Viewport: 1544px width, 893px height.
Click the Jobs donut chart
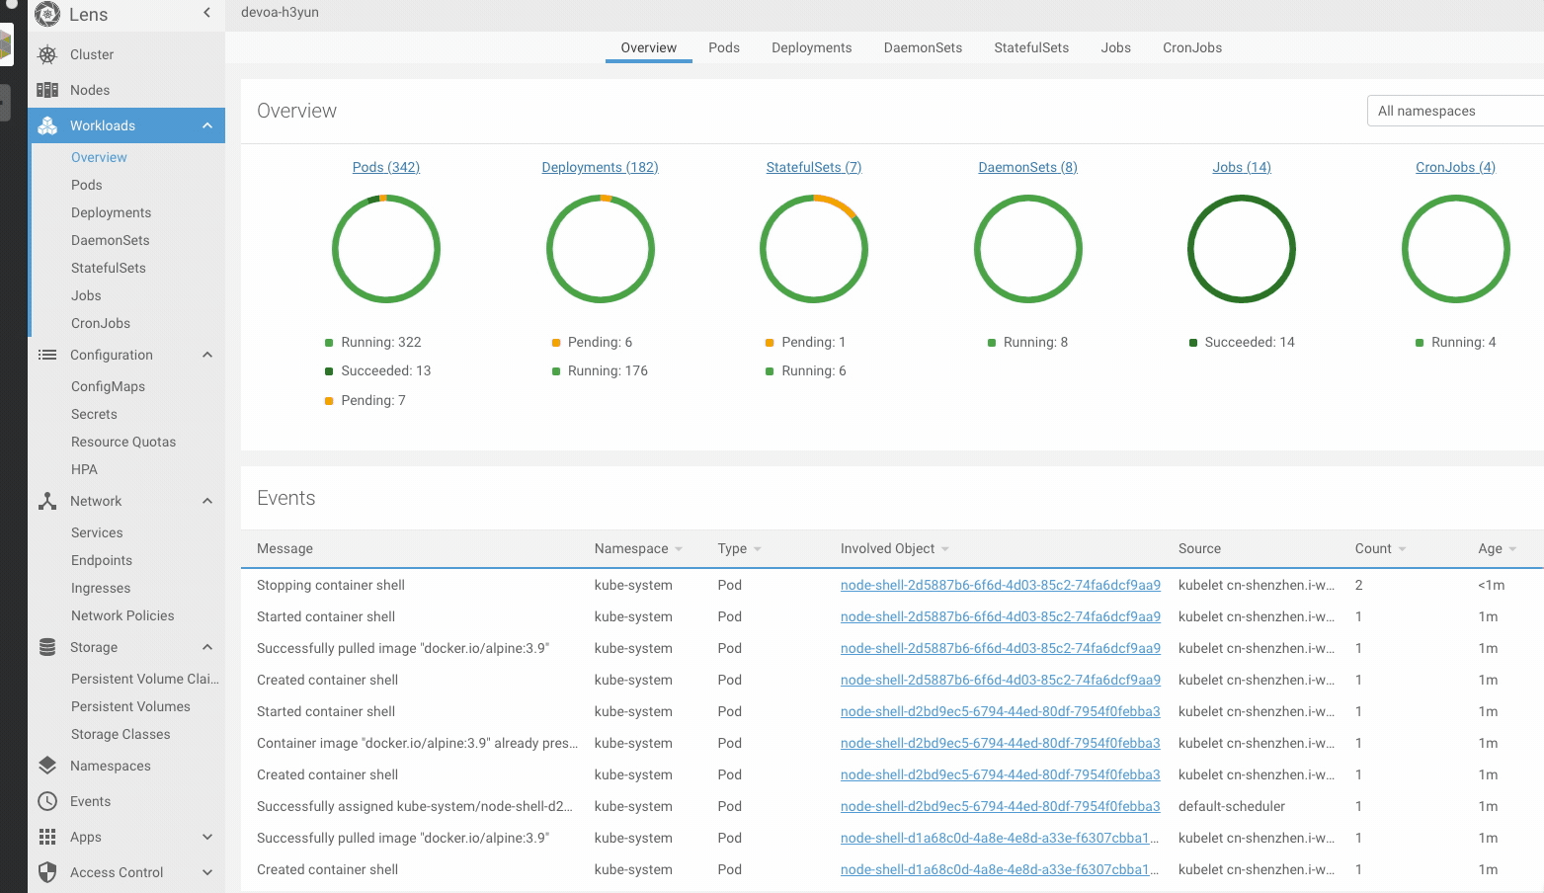click(1242, 249)
